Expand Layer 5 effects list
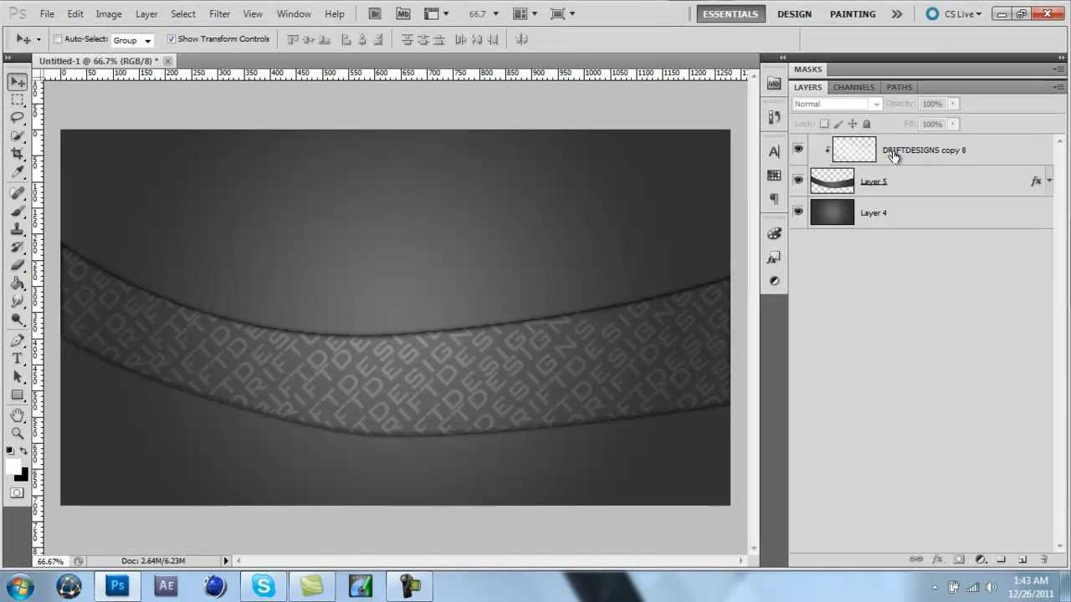The width and height of the screenshot is (1071, 602). [x=1049, y=181]
